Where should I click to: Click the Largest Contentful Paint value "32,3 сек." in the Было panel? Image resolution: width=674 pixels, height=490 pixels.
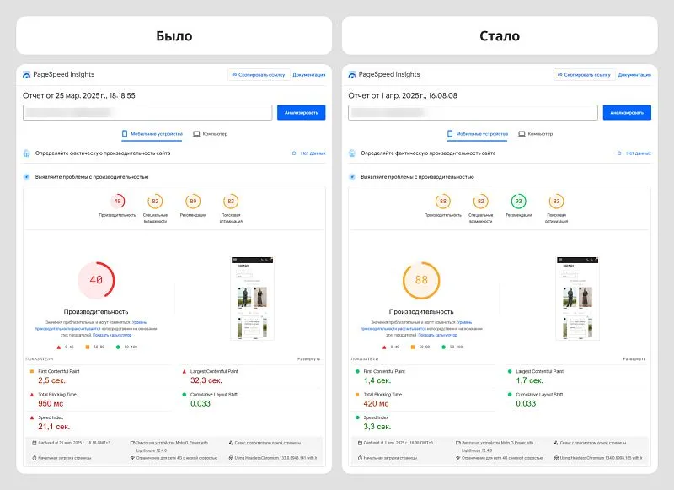[x=206, y=380]
